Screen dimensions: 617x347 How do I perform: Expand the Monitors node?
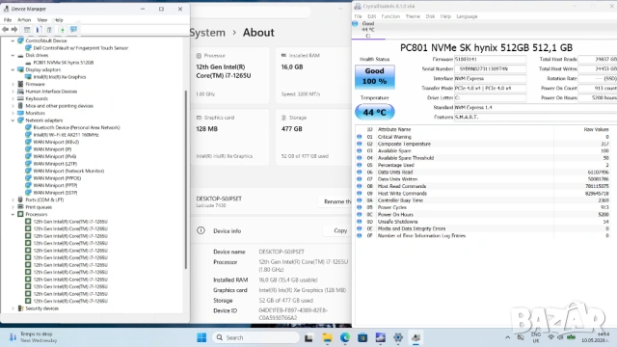tap(13, 113)
